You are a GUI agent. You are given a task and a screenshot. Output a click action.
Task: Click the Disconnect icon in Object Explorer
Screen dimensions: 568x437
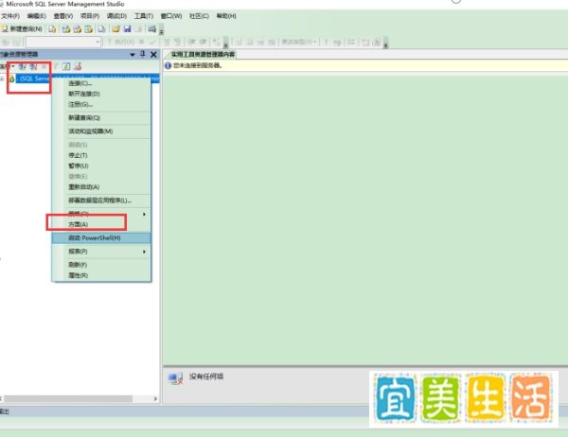coord(33,66)
